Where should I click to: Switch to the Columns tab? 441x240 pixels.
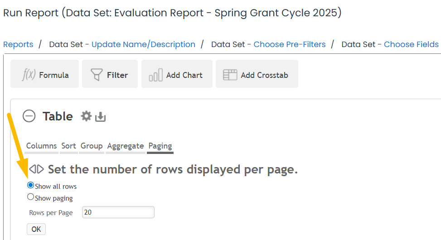[x=41, y=146]
